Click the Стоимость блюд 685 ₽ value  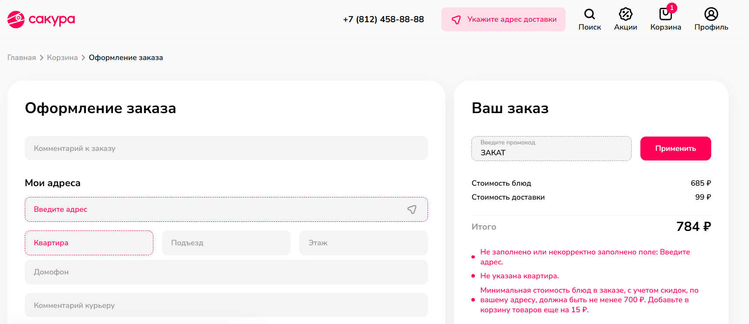coord(701,183)
